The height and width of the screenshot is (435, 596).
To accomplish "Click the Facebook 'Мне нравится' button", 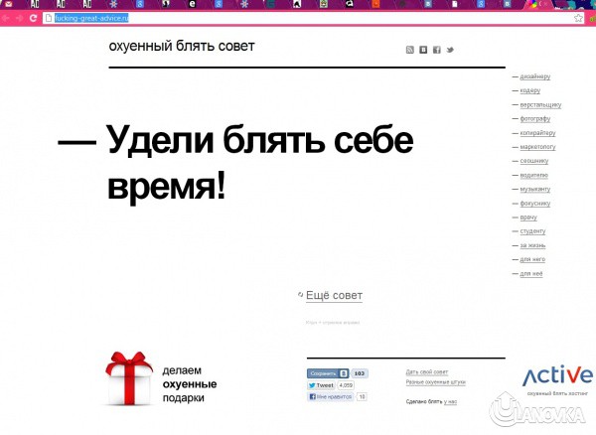I will [x=330, y=396].
